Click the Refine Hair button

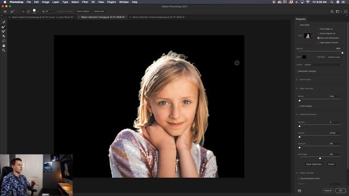(x=99, y=11)
